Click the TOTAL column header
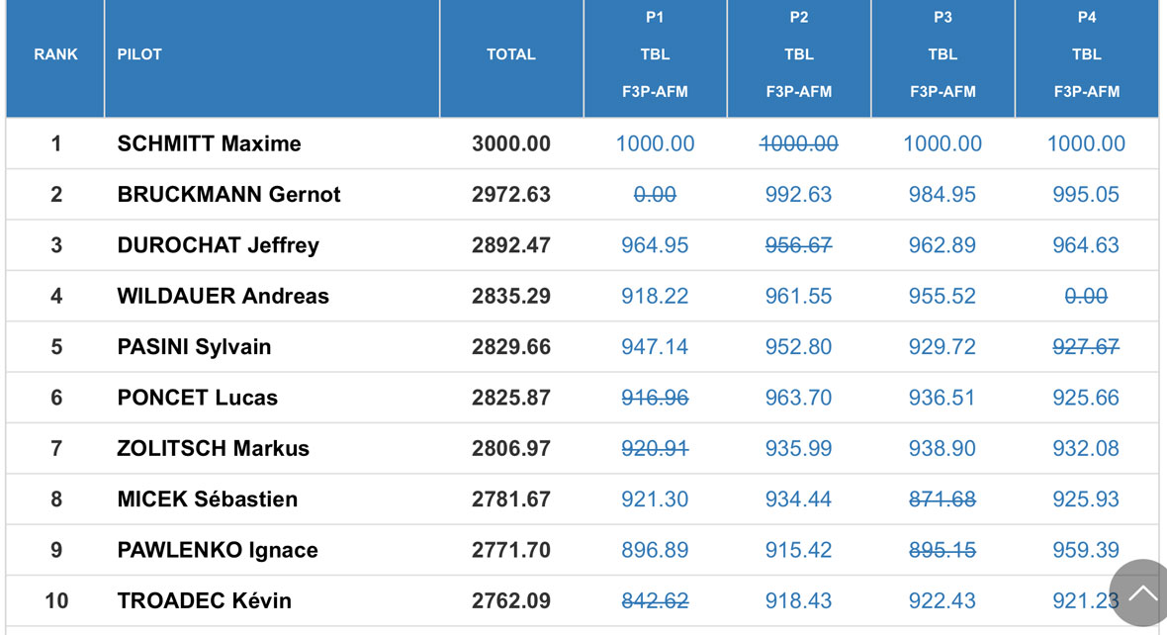This screenshot has width=1167, height=635. 511,54
